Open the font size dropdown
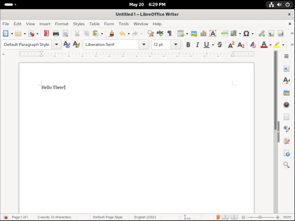 click(x=176, y=45)
